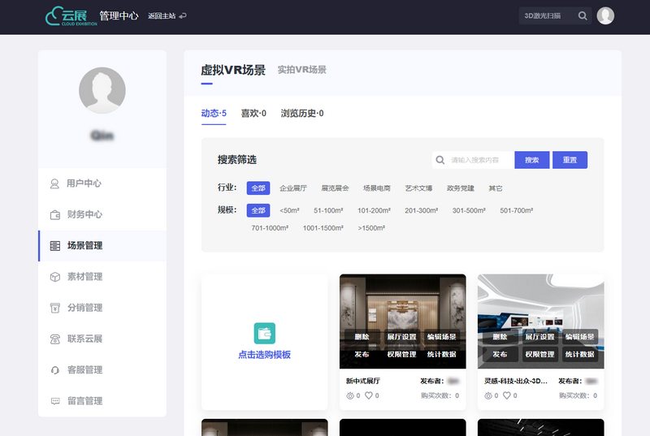Open 用户中心 in the sidebar
This screenshot has width=650, height=436.
84,183
